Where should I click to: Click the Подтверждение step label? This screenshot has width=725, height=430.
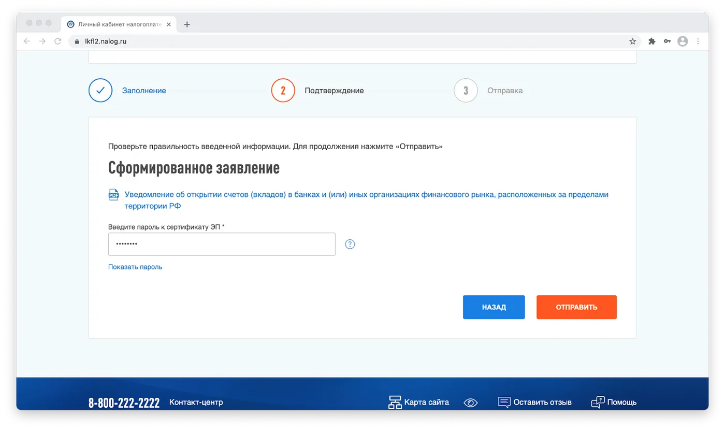[334, 91]
